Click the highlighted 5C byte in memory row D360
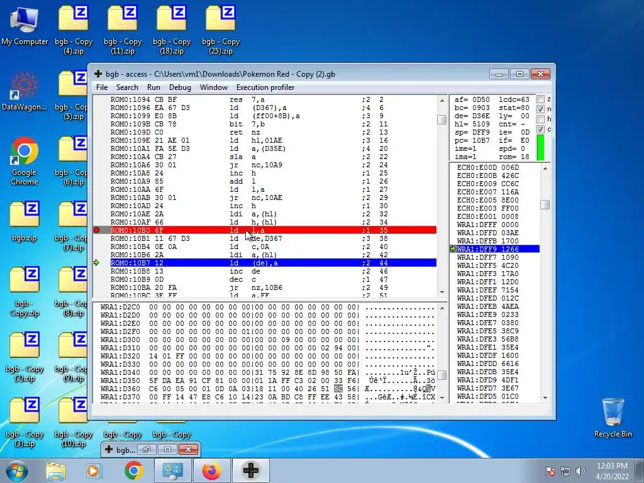 [338, 389]
